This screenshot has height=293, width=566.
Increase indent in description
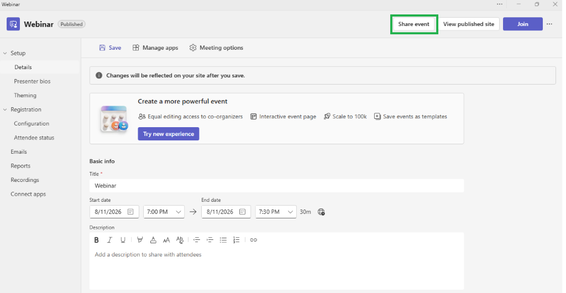pyautogui.click(x=209, y=240)
